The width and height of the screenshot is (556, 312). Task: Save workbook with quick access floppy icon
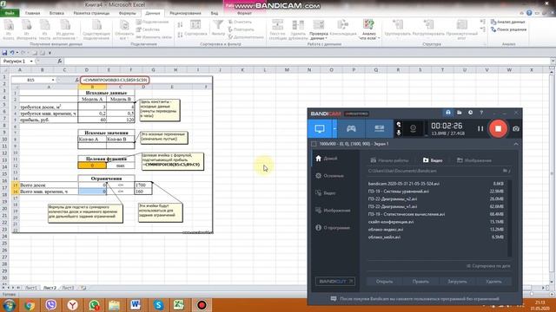coord(4,53)
